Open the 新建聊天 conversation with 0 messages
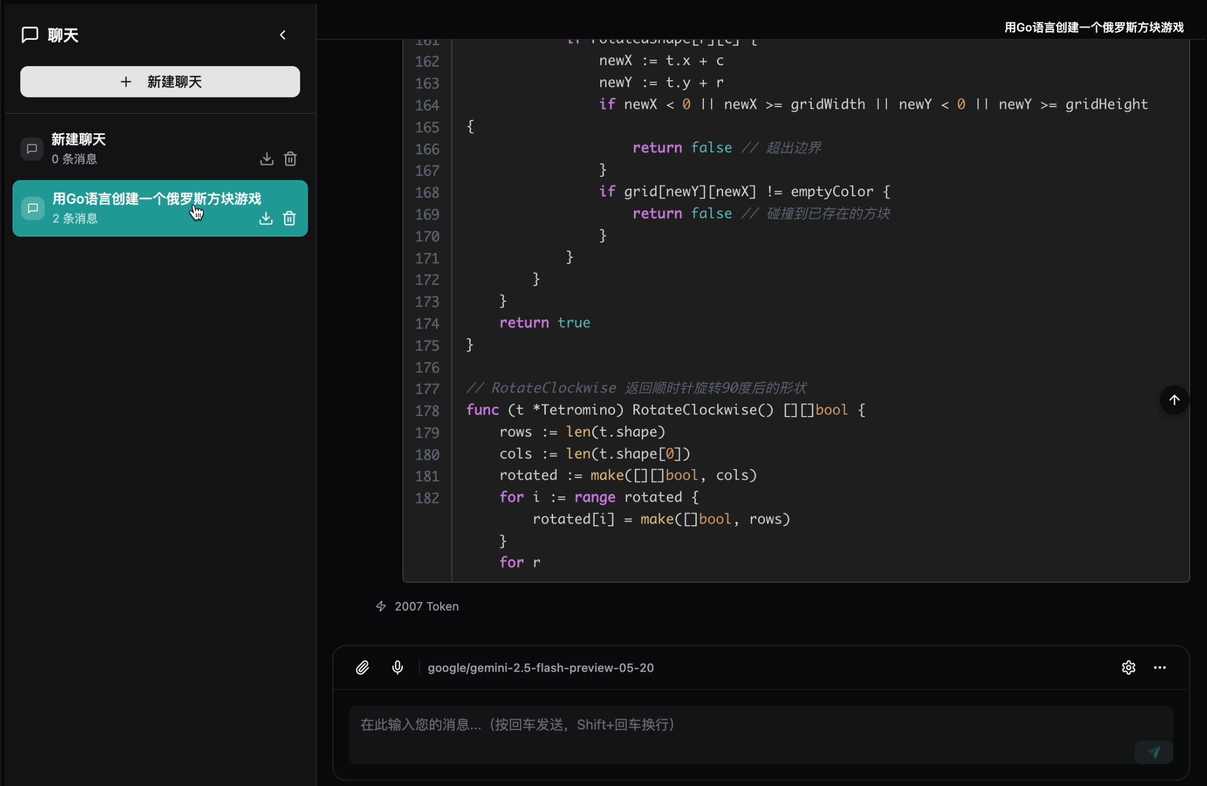 coord(160,149)
